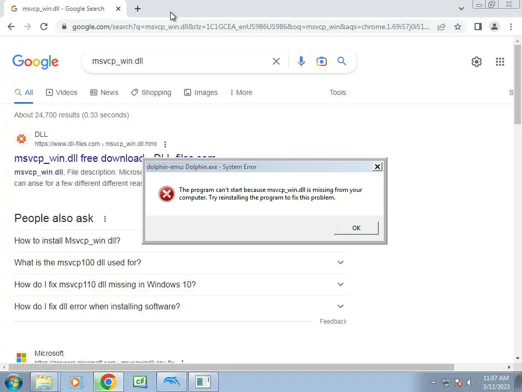522x392 pixels.
Task: Click the vertical scrollbar thumb
Action: (x=517, y=84)
